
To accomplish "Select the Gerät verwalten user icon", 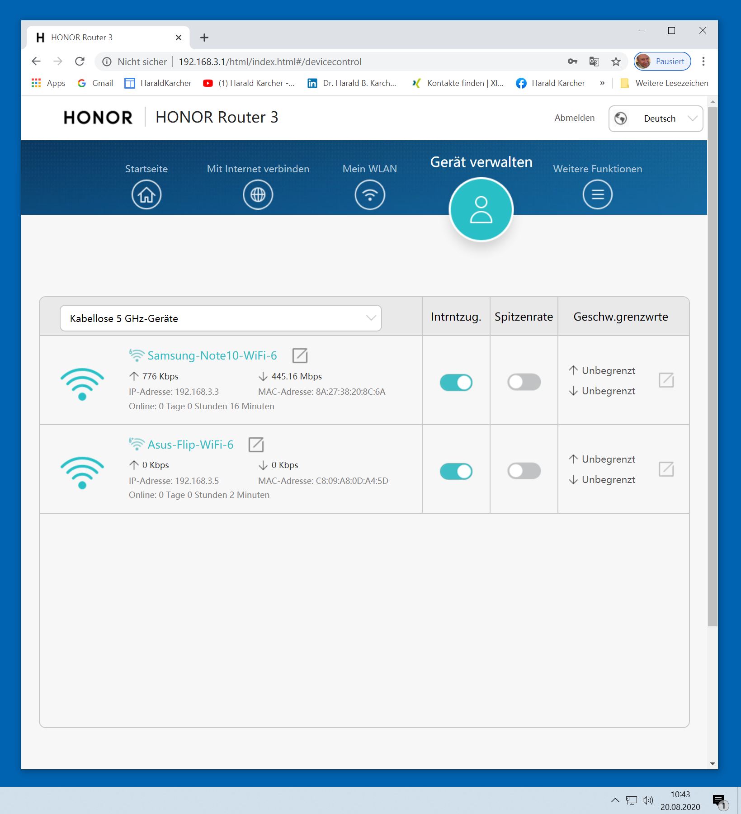I will (x=481, y=209).
